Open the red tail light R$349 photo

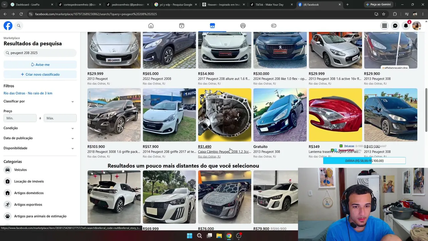pyautogui.click(x=335, y=115)
